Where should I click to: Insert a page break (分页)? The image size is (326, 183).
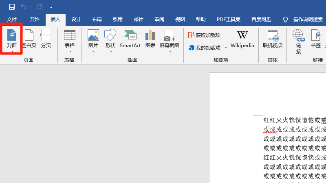point(46,39)
